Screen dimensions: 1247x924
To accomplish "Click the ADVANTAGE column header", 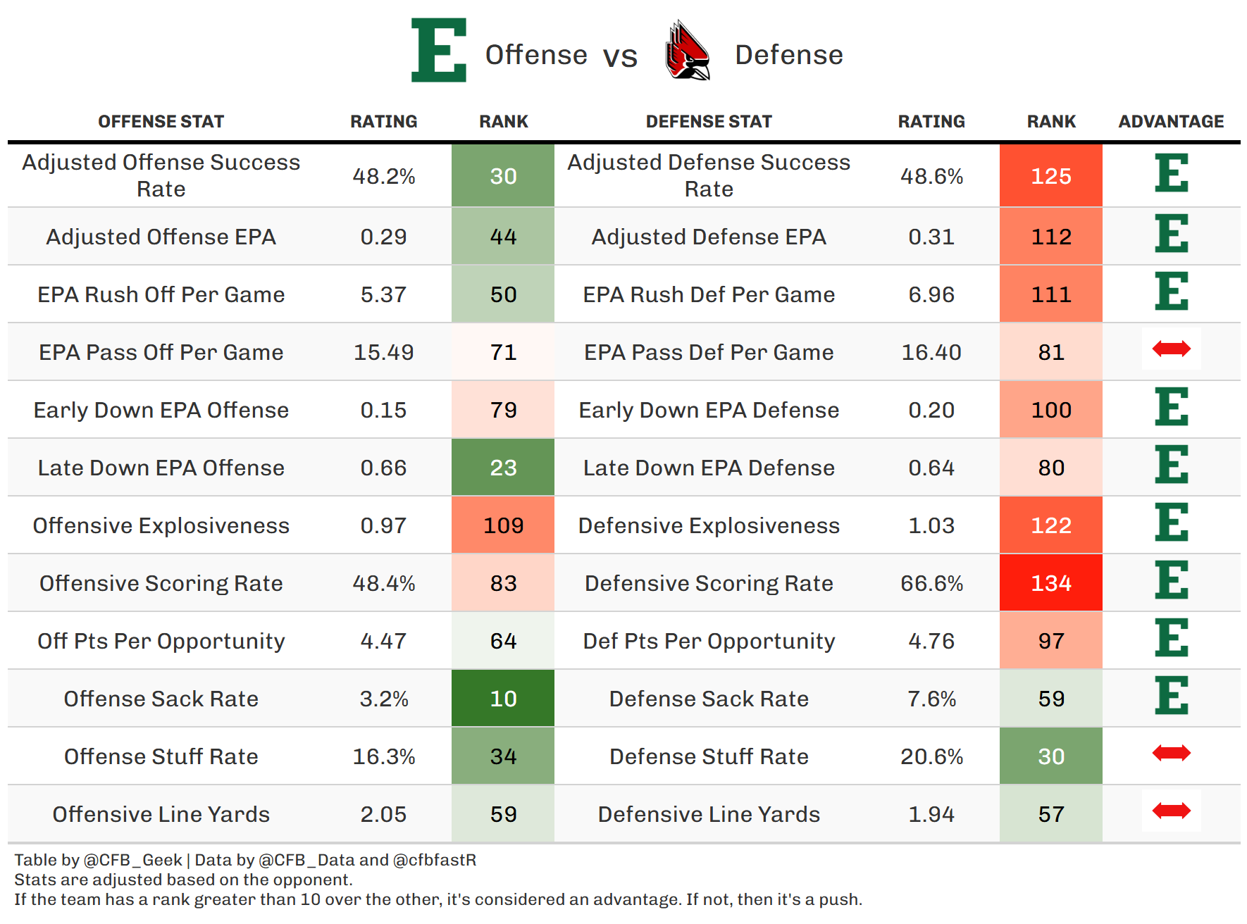I will pyautogui.click(x=1171, y=122).
